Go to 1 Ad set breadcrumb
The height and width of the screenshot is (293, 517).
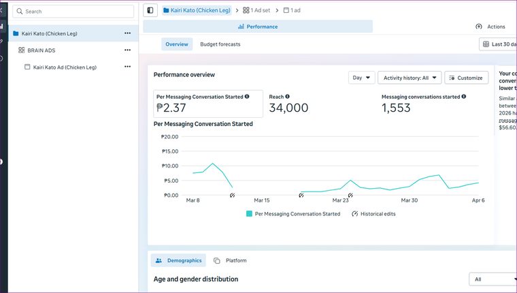click(x=256, y=10)
